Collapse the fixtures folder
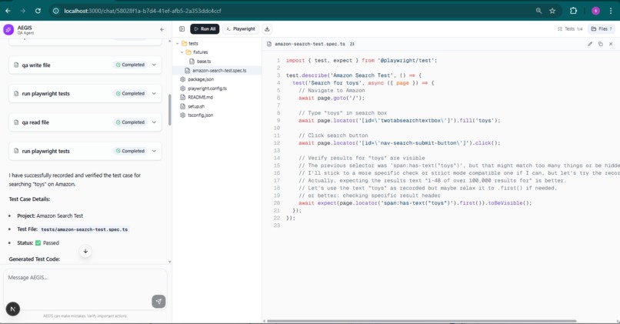The image size is (620, 324). pyautogui.click(x=182, y=52)
